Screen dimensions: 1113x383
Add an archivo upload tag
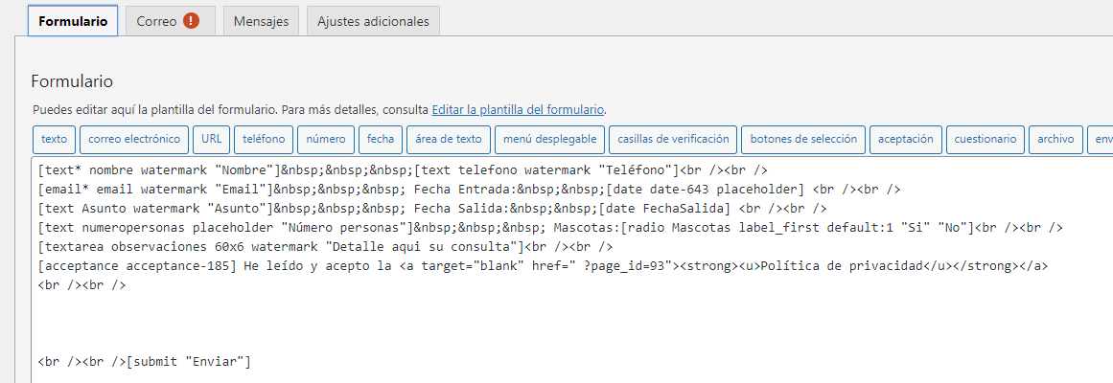(1055, 140)
